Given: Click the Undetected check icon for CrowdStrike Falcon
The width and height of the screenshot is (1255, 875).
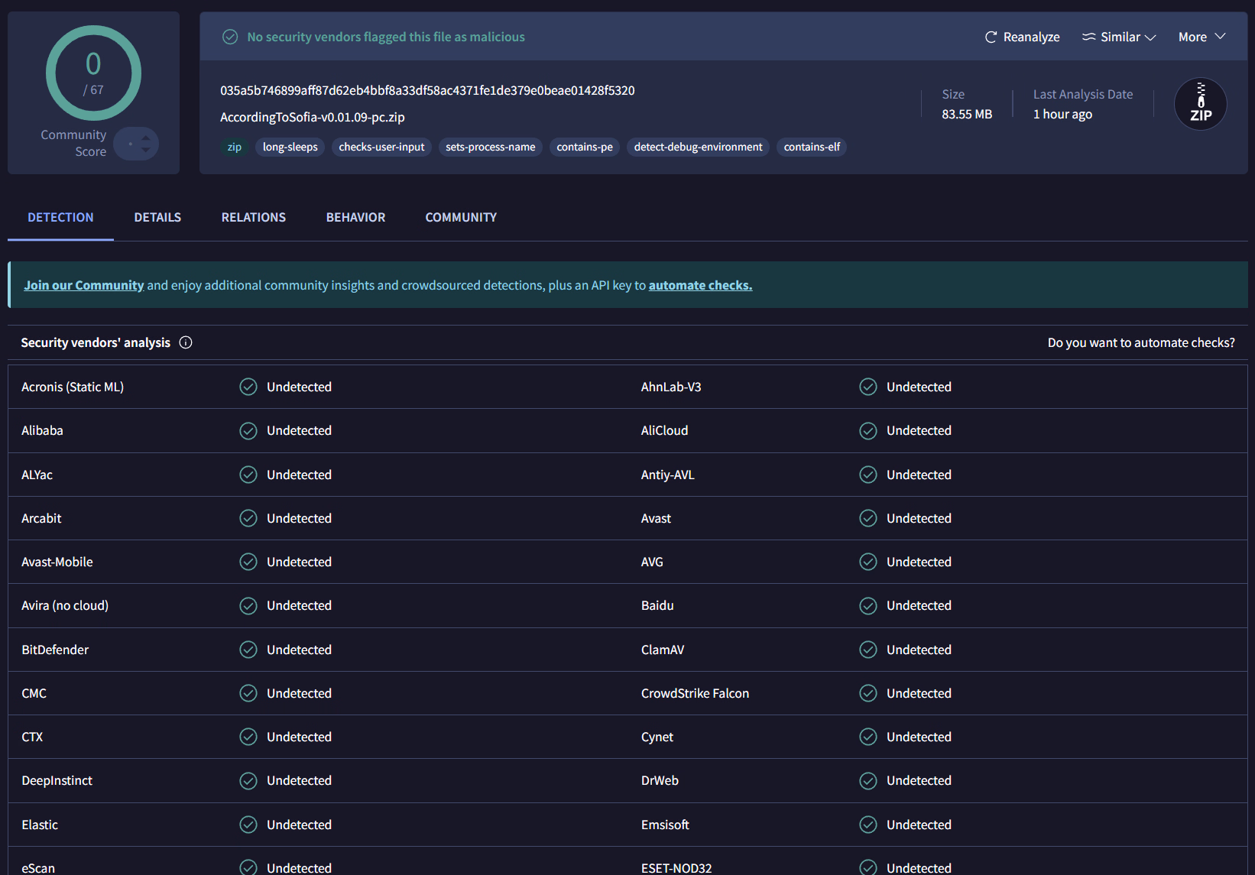Looking at the screenshot, I should [x=868, y=693].
